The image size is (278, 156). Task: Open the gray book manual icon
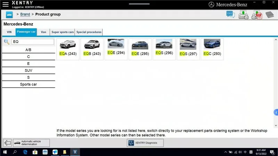point(270,15)
